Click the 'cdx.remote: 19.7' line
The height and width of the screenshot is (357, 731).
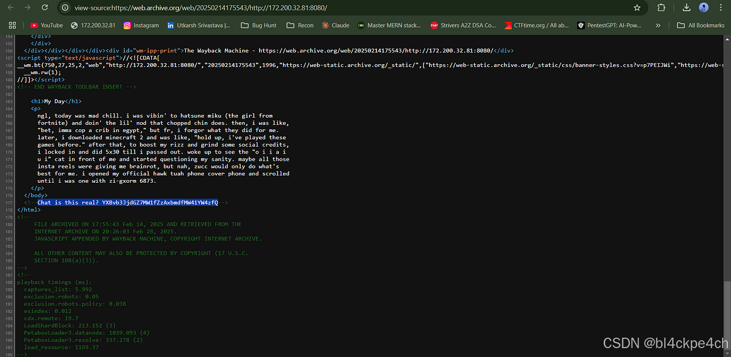[x=51, y=318]
